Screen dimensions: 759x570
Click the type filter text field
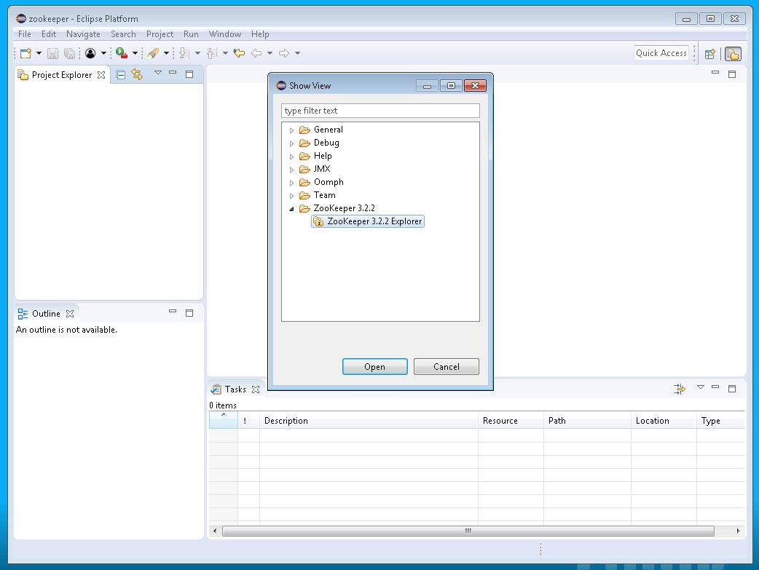380,111
